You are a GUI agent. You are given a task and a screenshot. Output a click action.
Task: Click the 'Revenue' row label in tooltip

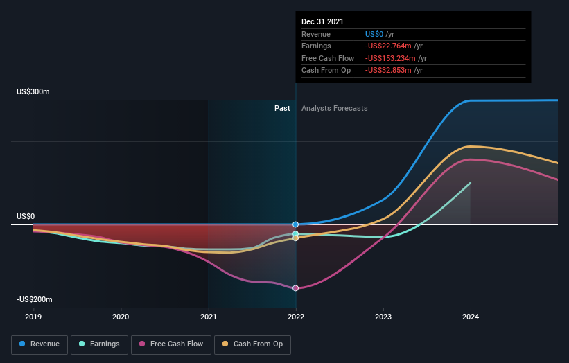316,34
